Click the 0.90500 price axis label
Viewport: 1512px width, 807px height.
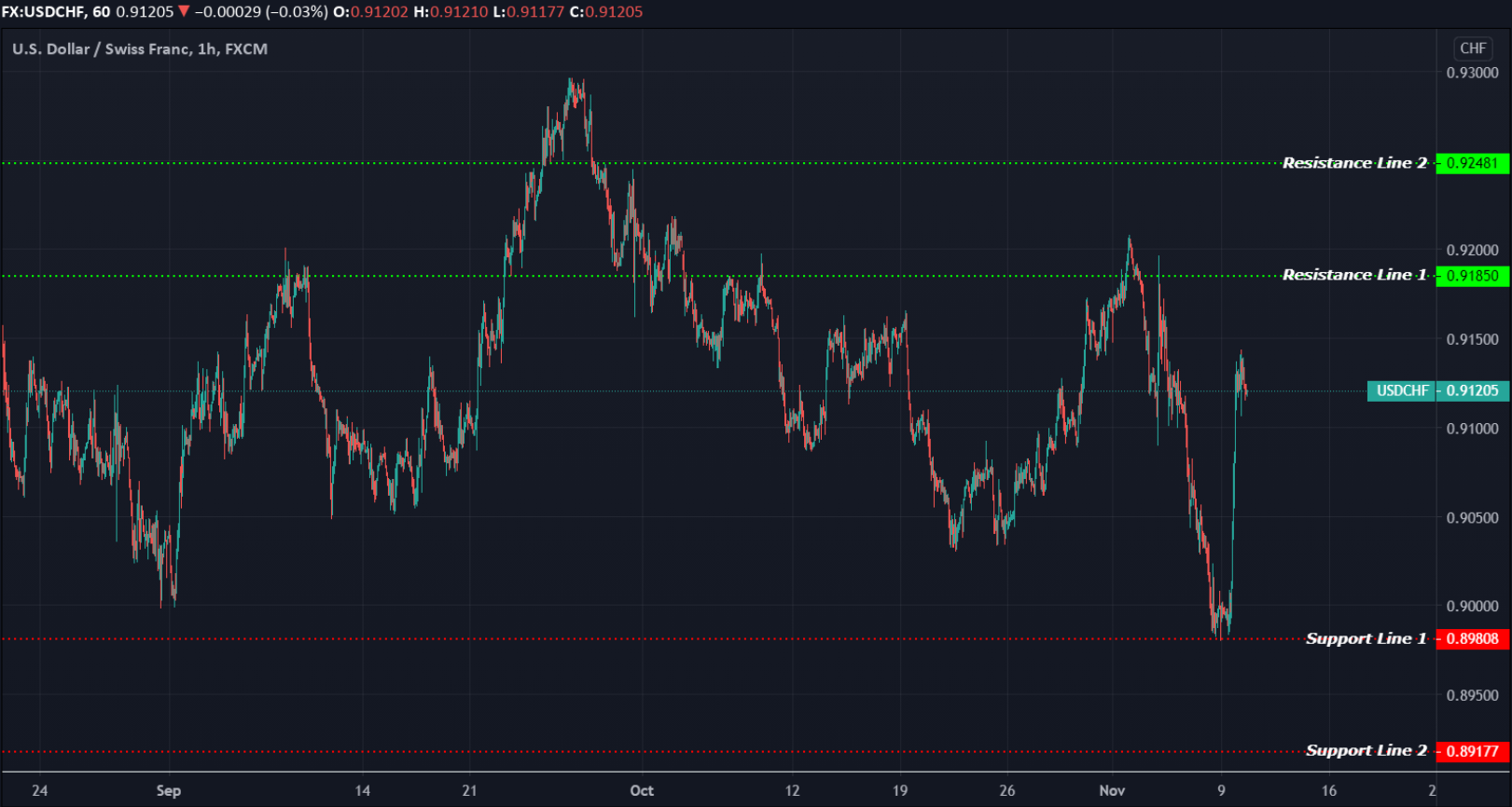pyautogui.click(x=1473, y=517)
